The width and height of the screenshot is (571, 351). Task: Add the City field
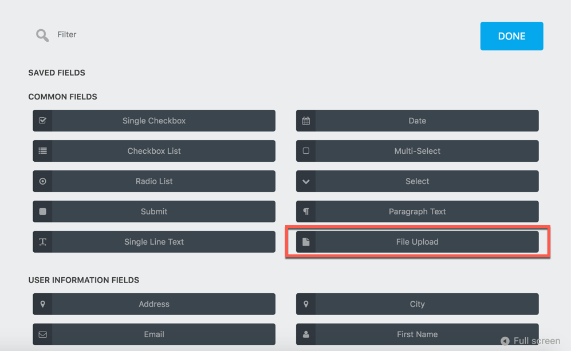417,304
